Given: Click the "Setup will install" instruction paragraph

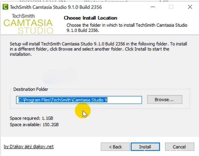Looking at the screenshot, I should (x=98, y=49).
